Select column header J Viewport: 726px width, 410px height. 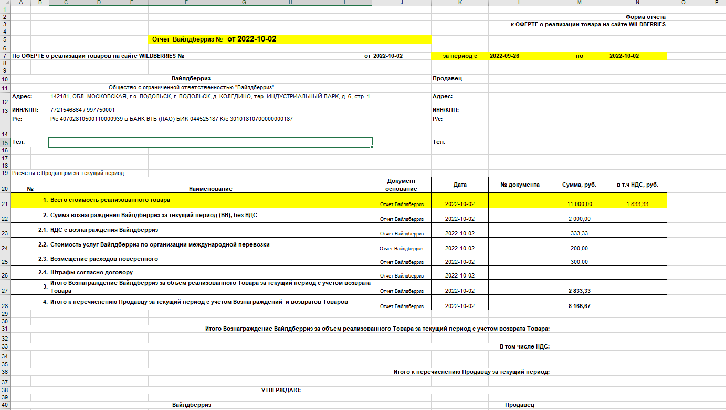402,3
